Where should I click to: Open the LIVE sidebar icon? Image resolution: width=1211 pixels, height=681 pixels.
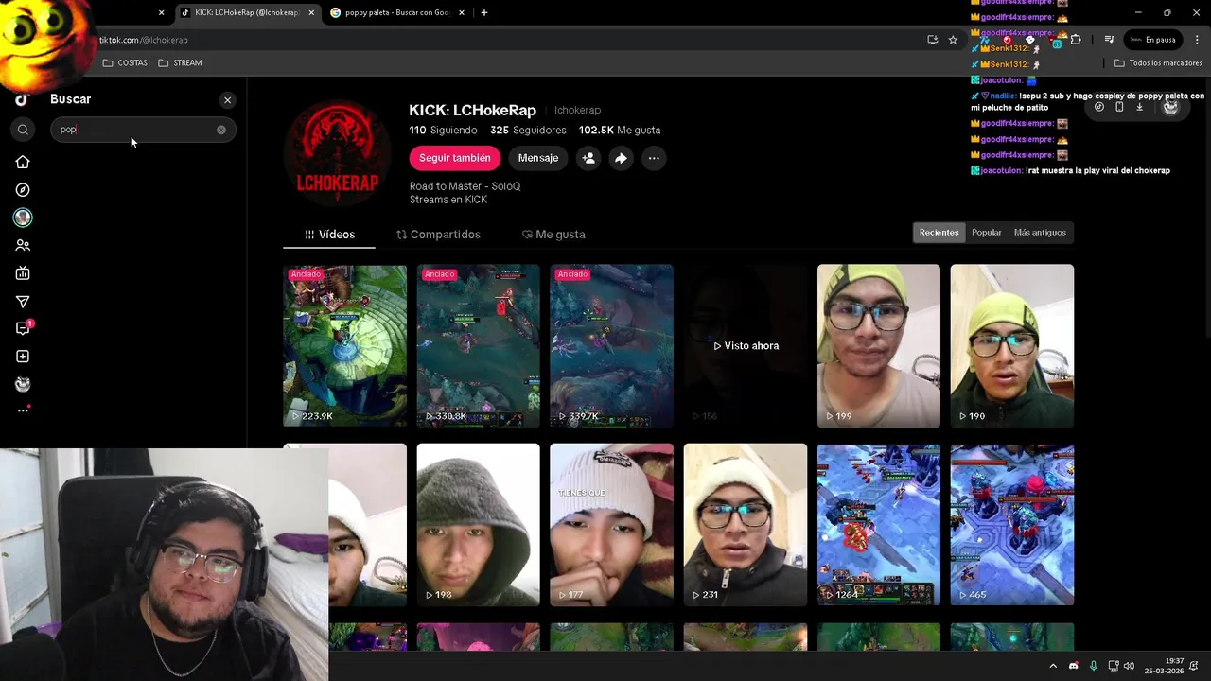click(23, 273)
